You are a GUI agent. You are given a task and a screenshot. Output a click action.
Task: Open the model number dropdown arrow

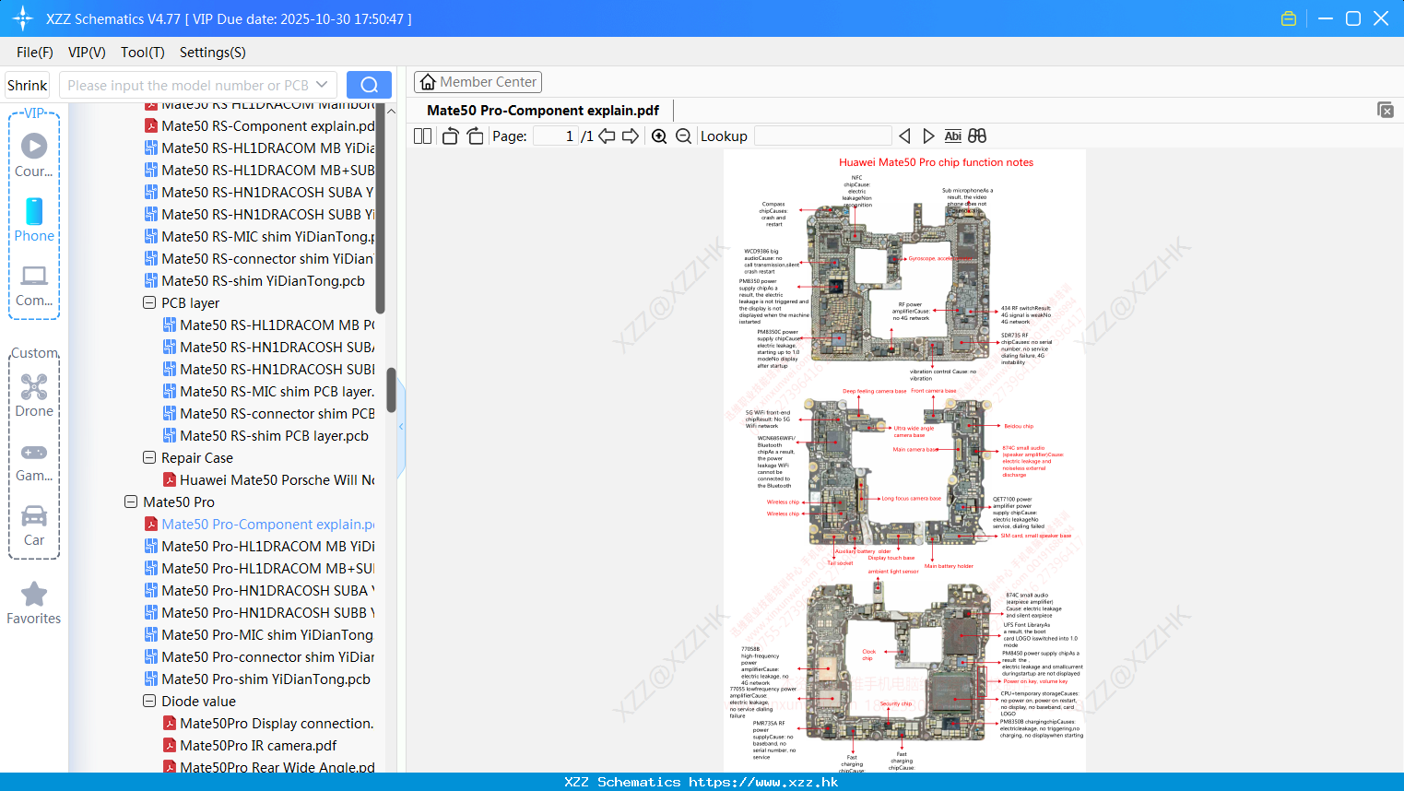point(322,85)
